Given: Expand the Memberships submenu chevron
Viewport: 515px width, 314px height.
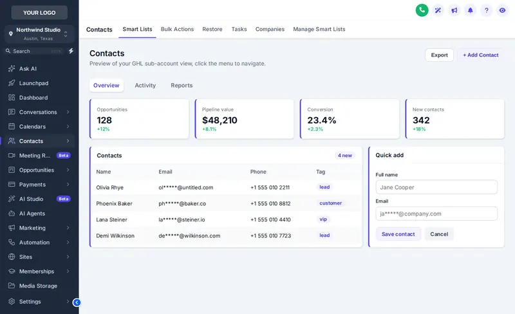Looking at the screenshot, I should [68, 272].
